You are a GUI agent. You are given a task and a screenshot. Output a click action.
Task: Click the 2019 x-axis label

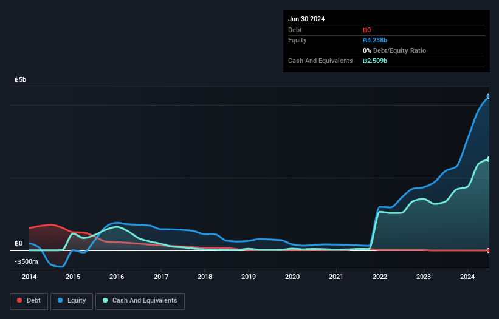point(249,277)
